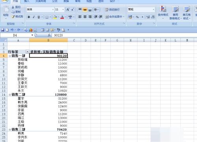Click the phonetic guide 变 icon
The height and width of the screenshot is (142, 197).
pos(70,17)
